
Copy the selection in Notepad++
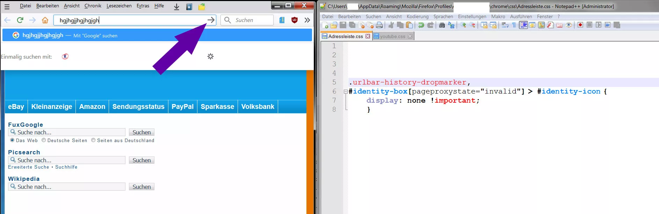(x=400, y=25)
